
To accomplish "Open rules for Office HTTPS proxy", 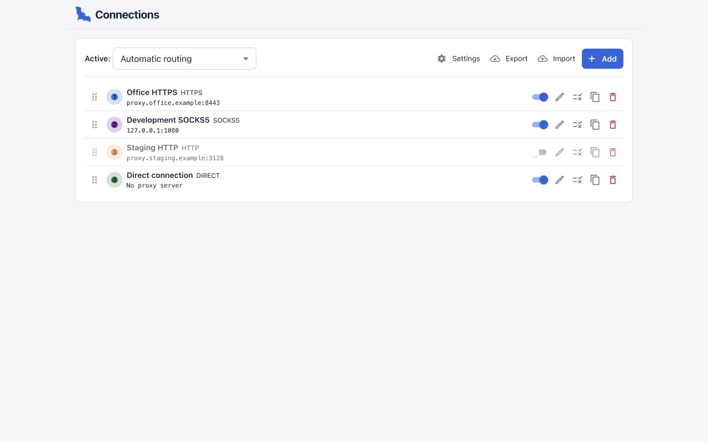I will point(577,97).
